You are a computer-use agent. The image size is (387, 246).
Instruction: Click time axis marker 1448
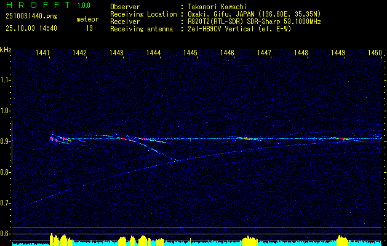pyautogui.click(x=301, y=52)
